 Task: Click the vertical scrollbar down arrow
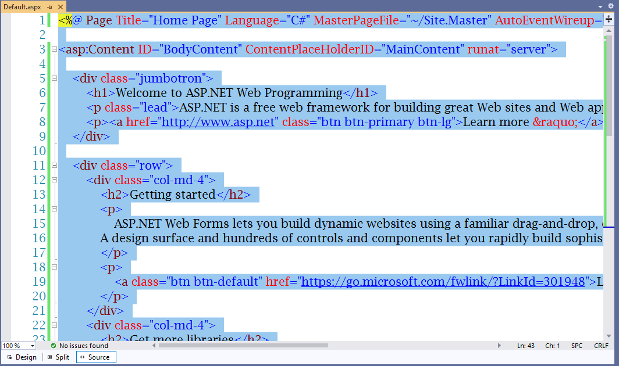click(x=609, y=336)
